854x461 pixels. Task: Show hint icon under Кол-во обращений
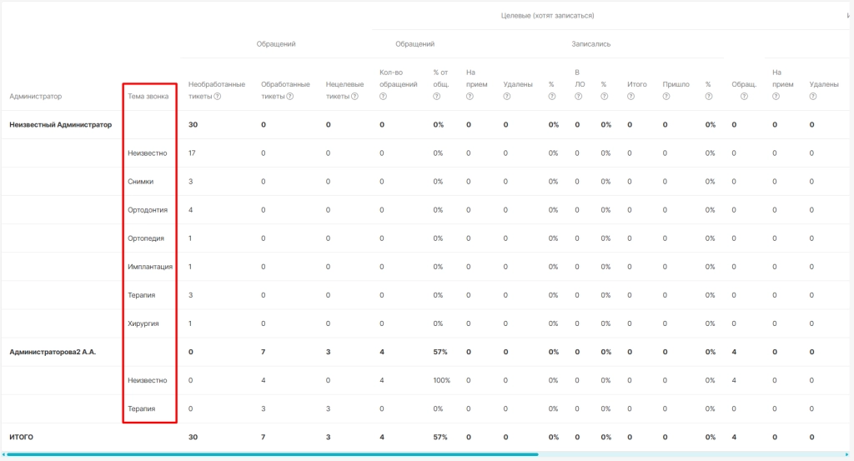pos(383,97)
